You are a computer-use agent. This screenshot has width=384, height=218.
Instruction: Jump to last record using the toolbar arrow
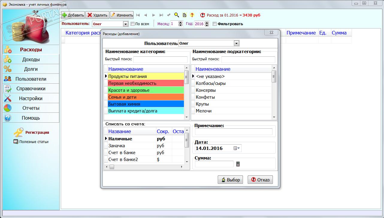click(161, 15)
